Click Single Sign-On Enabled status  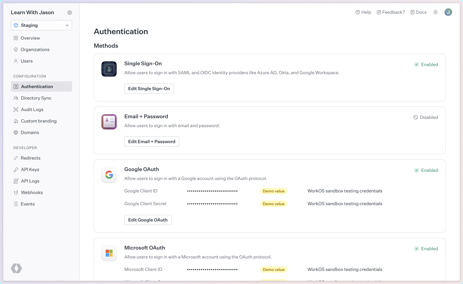(x=426, y=65)
